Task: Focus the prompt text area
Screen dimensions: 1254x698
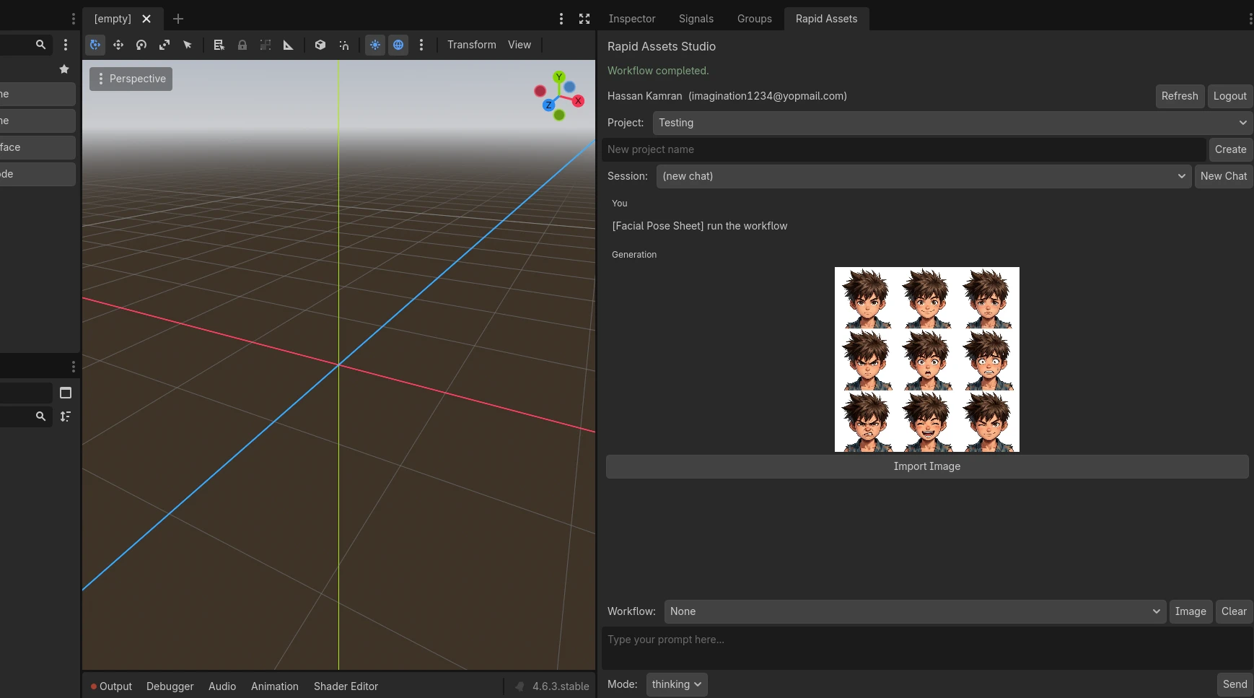Action: [927, 648]
